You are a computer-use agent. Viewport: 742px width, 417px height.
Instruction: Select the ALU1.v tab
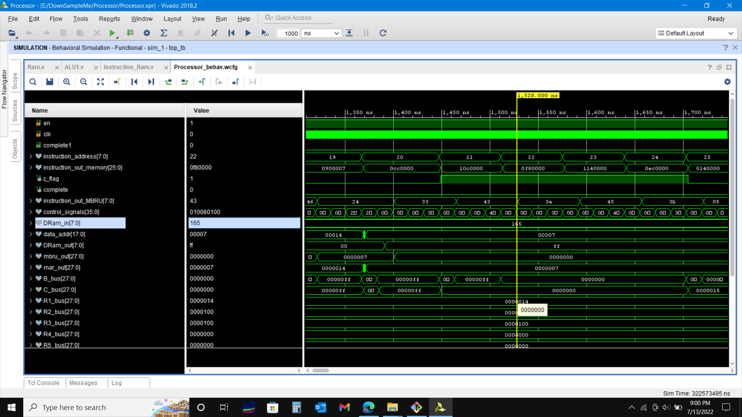point(74,67)
